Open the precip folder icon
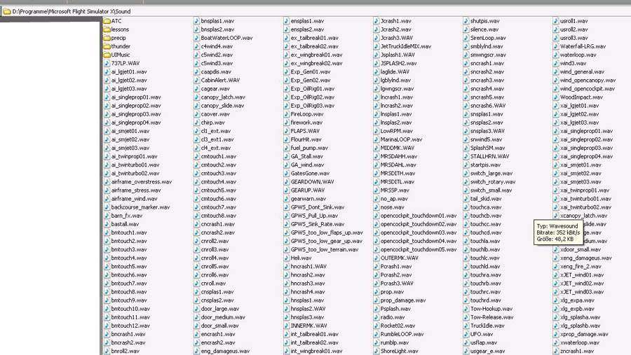 tap(107, 38)
